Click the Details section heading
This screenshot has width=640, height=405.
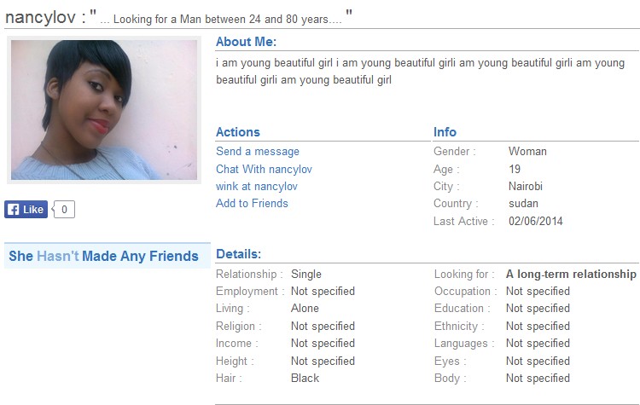tap(238, 254)
